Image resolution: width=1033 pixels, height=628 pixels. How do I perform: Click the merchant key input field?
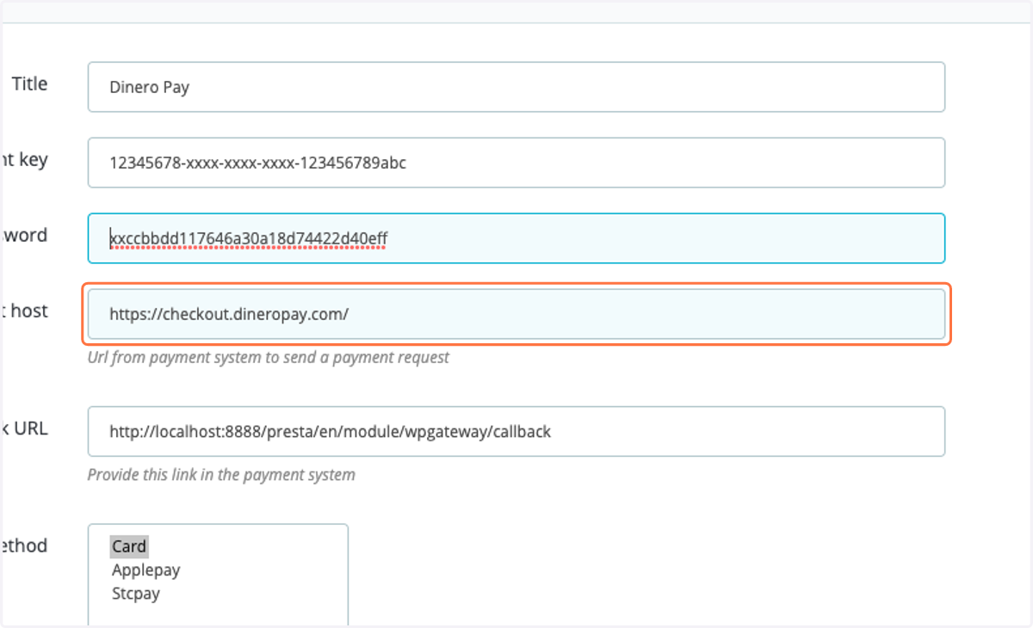tap(516, 163)
